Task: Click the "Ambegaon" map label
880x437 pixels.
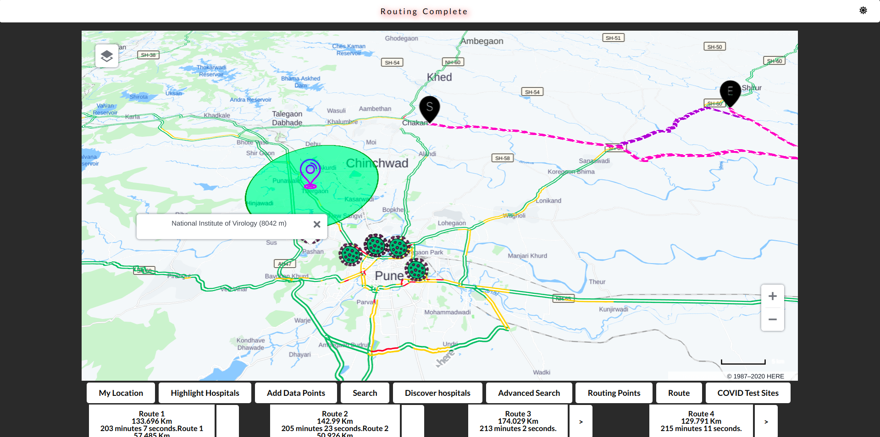Action: [482, 41]
